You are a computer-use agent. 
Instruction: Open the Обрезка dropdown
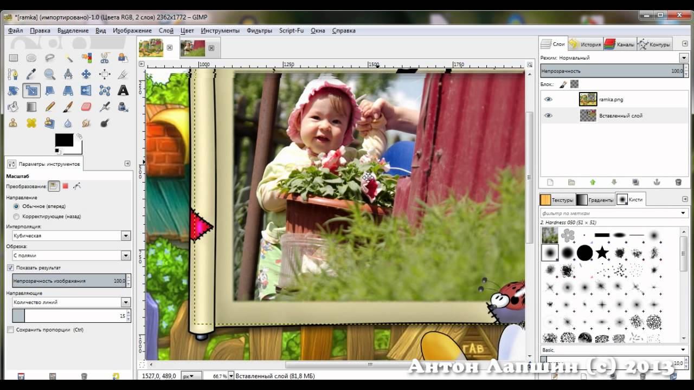72,255
